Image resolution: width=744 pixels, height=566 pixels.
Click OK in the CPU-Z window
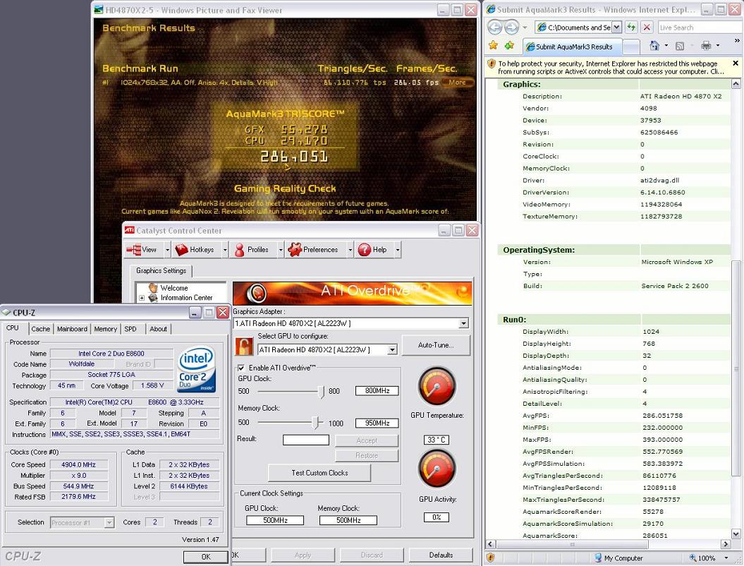(x=206, y=557)
